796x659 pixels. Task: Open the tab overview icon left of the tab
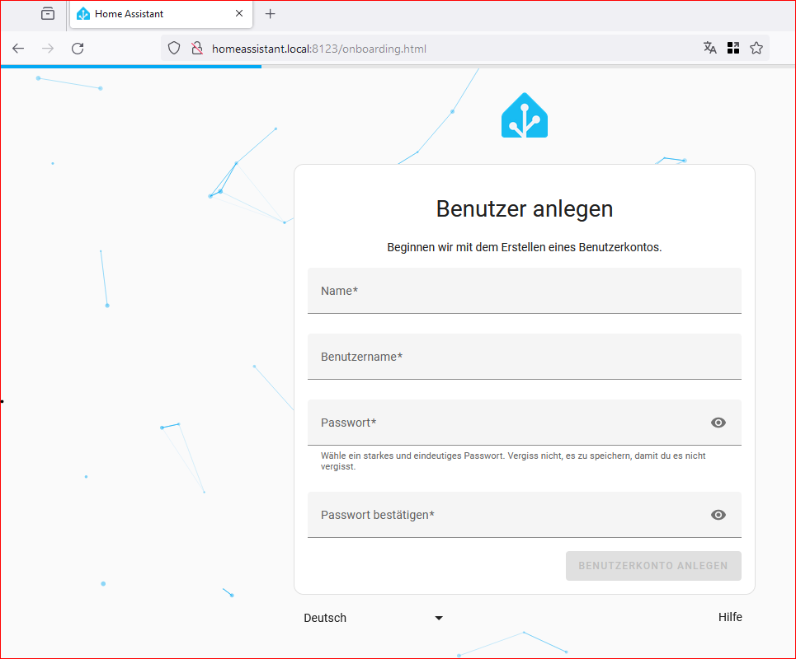point(48,14)
